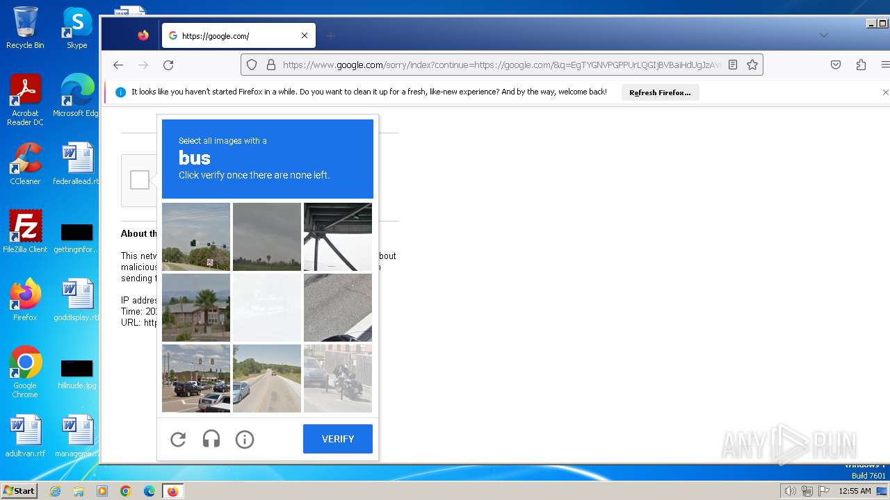This screenshot has height=500, width=890.
Task: Launch Microsoft Edge desktop shortcut
Action: [77, 96]
